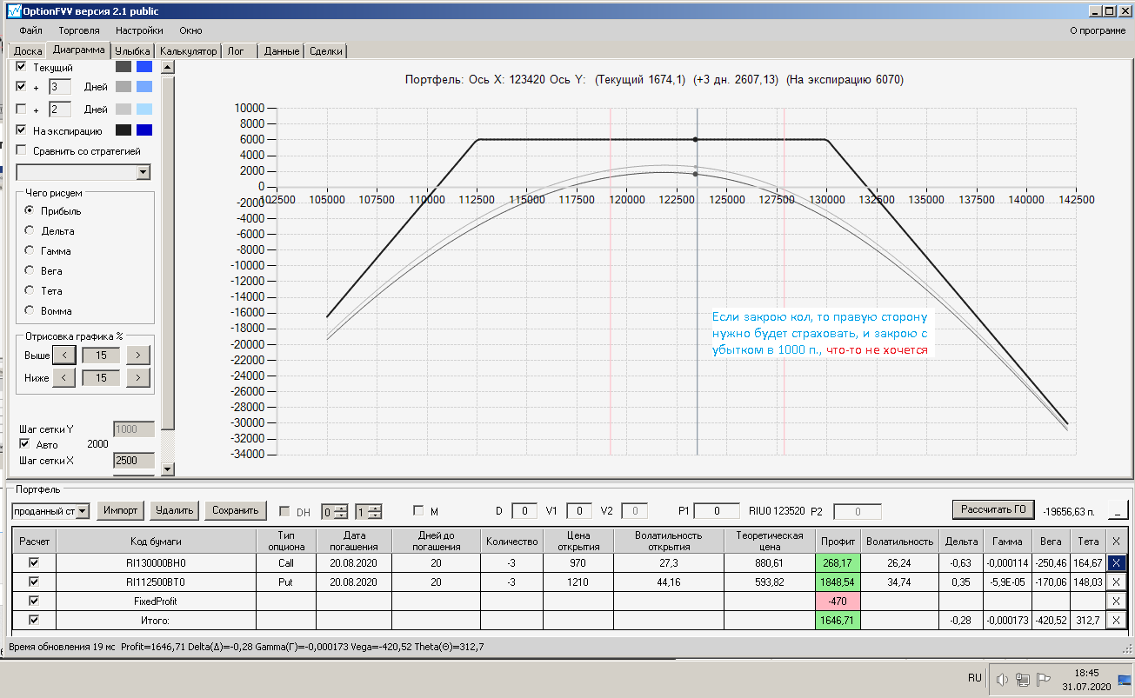Decrease the Ниже percentage with left arrow
Screen dimensions: 1135x698
coord(64,377)
